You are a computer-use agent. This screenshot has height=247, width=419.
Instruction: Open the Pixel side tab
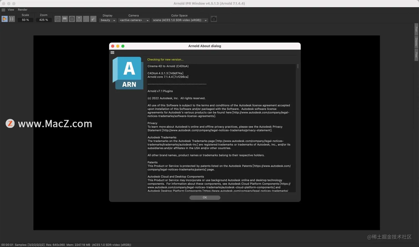[416, 55]
